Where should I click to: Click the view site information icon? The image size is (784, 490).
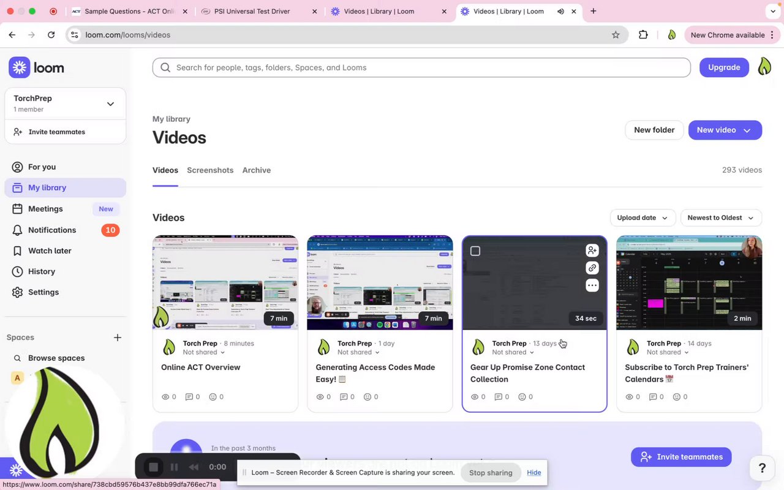[x=74, y=35]
